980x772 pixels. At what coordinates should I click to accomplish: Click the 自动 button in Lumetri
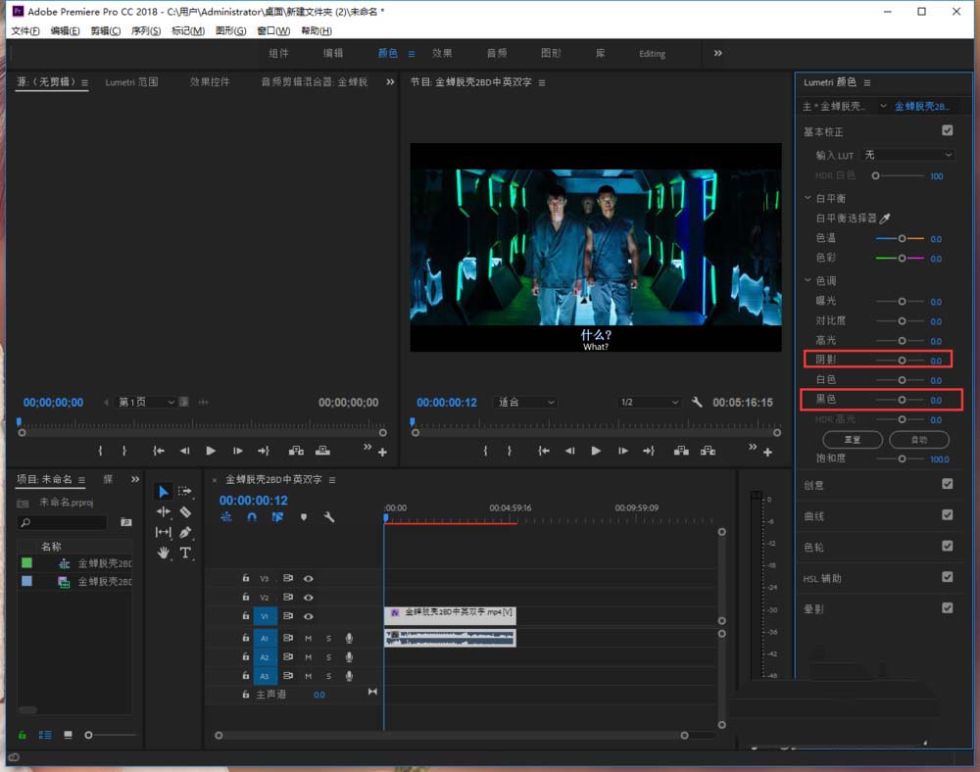tap(919, 440)
